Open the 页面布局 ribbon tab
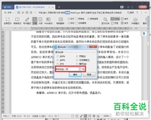 [x=52, y=13]
